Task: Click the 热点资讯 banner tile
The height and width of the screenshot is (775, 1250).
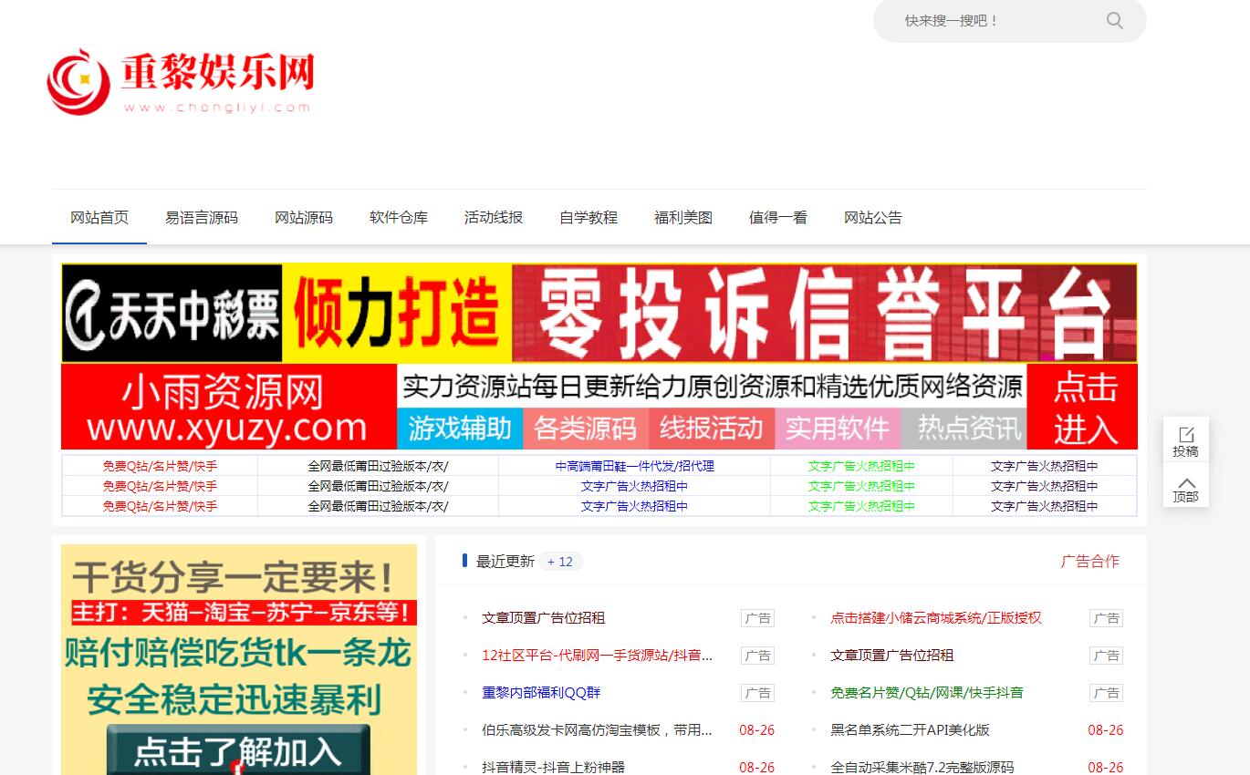Action: [x=964, y=429]
